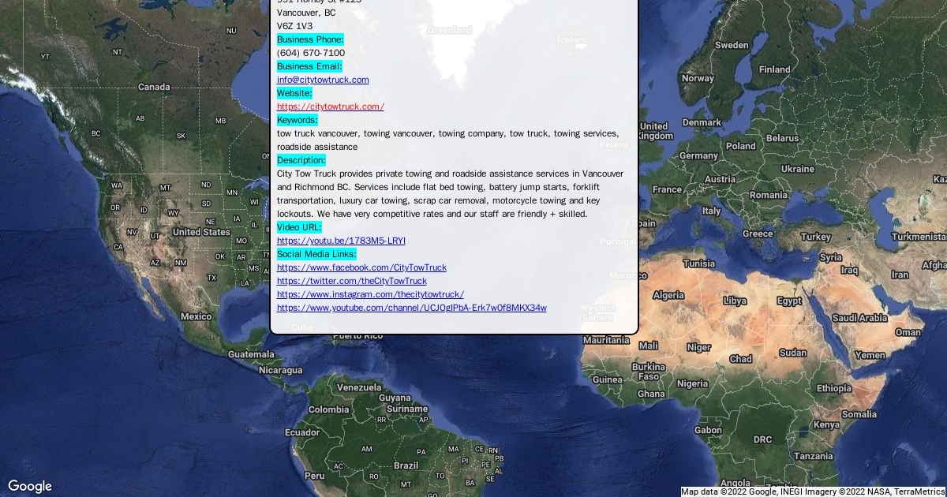Viewport: 947px width, 497px height.
Task: Click the info@citytowtruck.com email link
Action: 323,80
